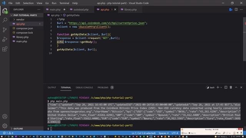Open Explorer views and more actions
246x138 pixels.
tap(39, 10)
